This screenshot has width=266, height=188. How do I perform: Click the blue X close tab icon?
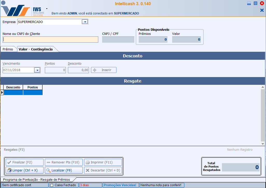[262, 10]
